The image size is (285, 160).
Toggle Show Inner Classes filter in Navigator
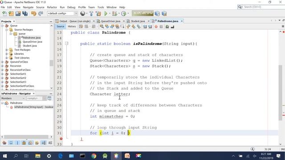(x=30, y=143)
